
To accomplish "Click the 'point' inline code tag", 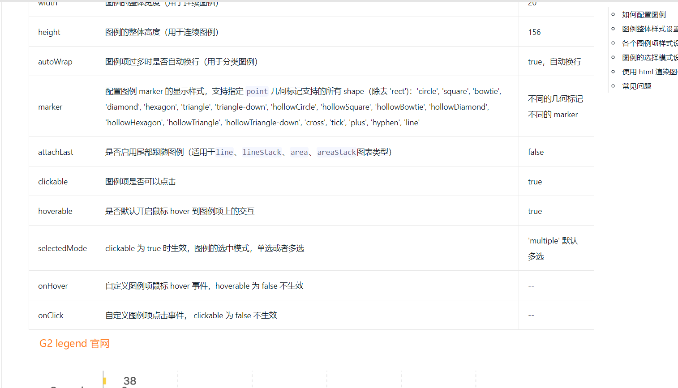I will pyautogui.click(x=257, y=91).
